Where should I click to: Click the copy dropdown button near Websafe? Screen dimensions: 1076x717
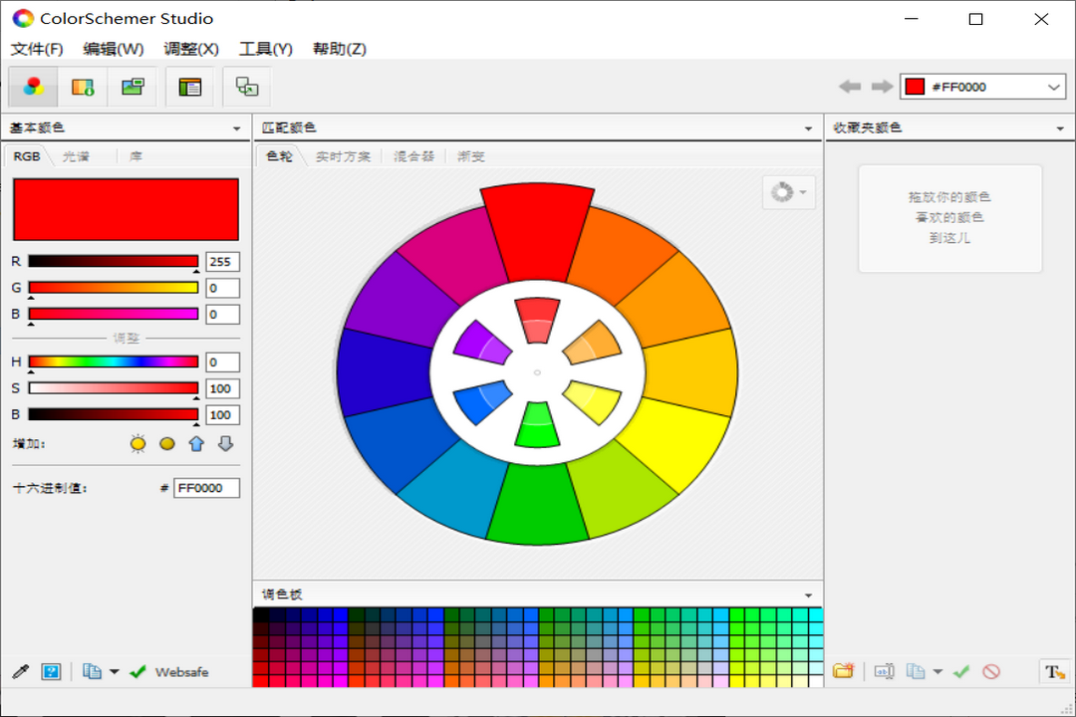coord(113,671)
